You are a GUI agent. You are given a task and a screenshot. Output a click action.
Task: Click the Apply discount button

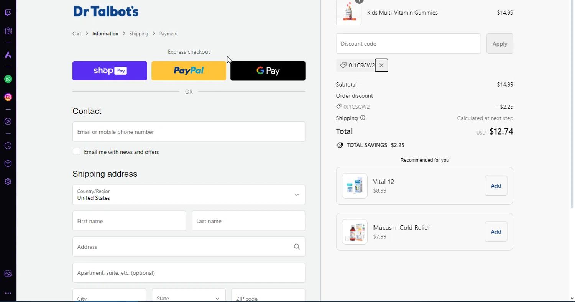click(x=500, y=44)
